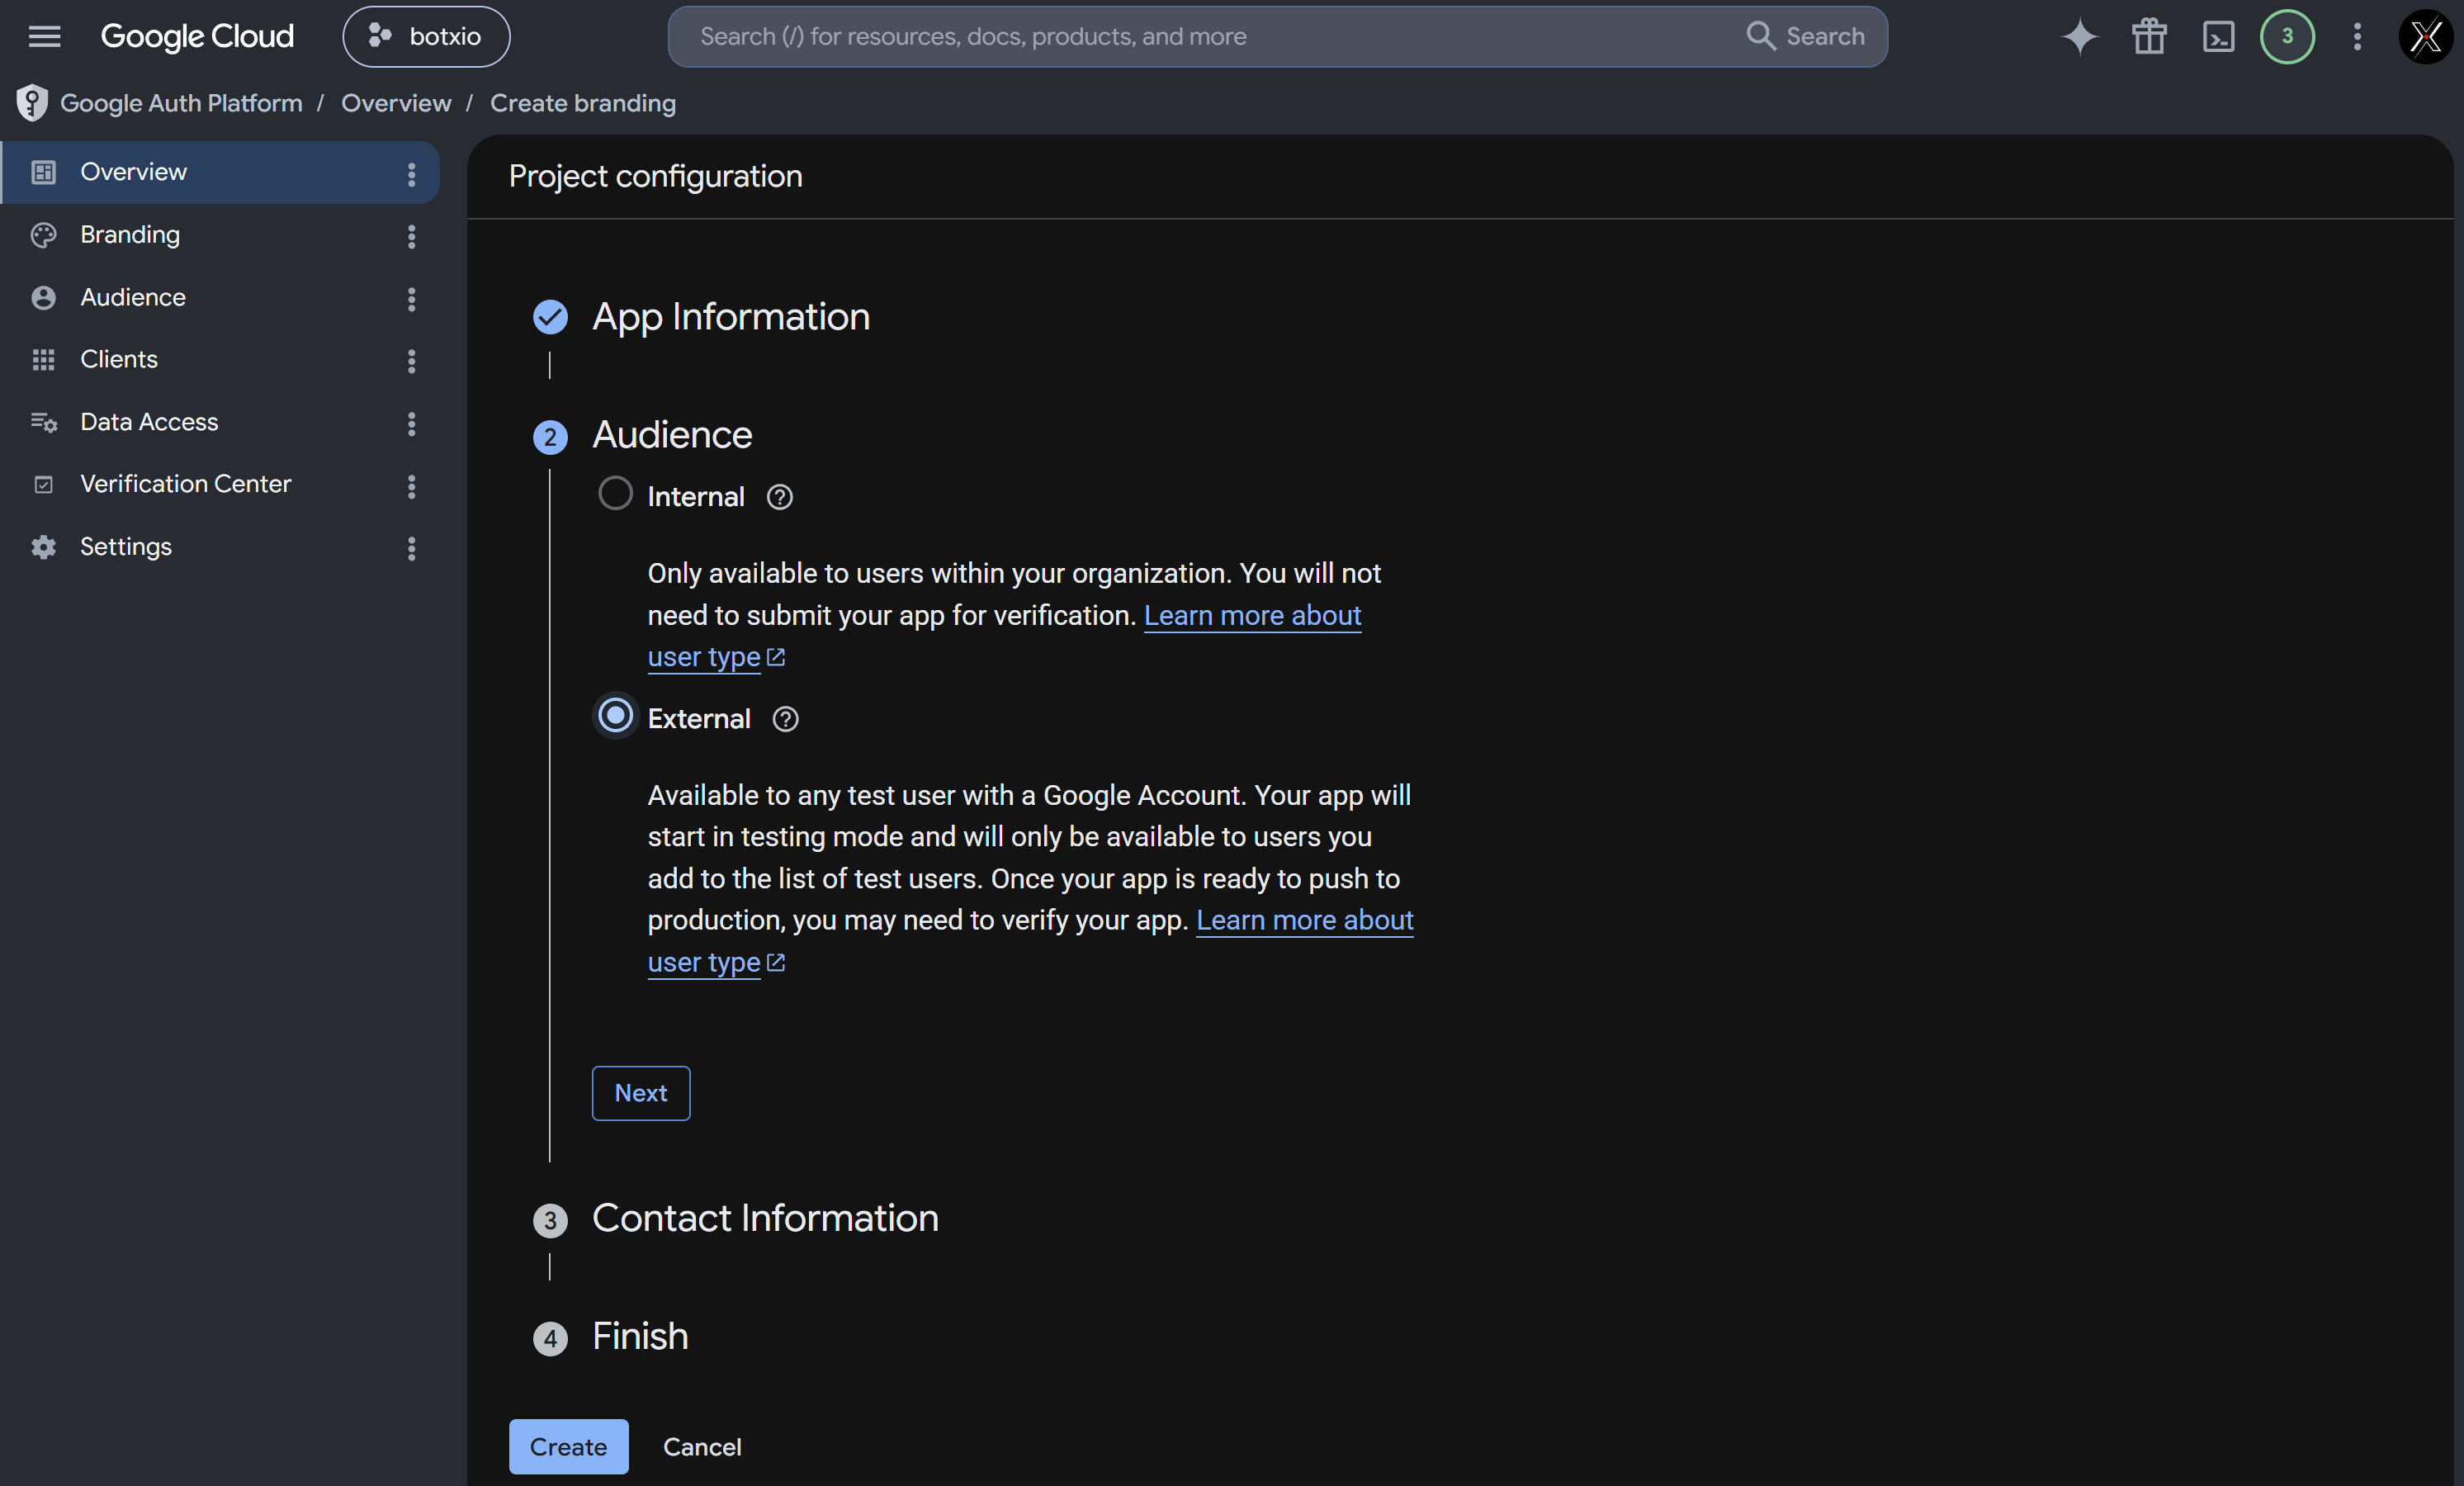Open the free trial gift icon
The image size is (2464, 1486).
(x=2148, y=37)
